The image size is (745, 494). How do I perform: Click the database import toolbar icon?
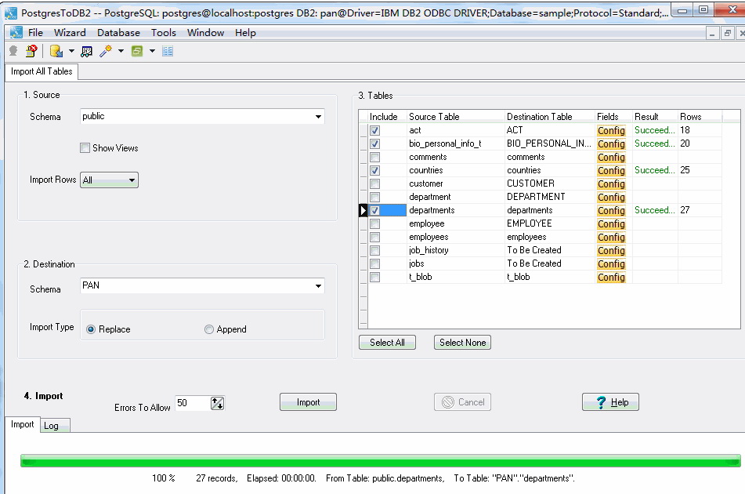click(x=56, y=51)
